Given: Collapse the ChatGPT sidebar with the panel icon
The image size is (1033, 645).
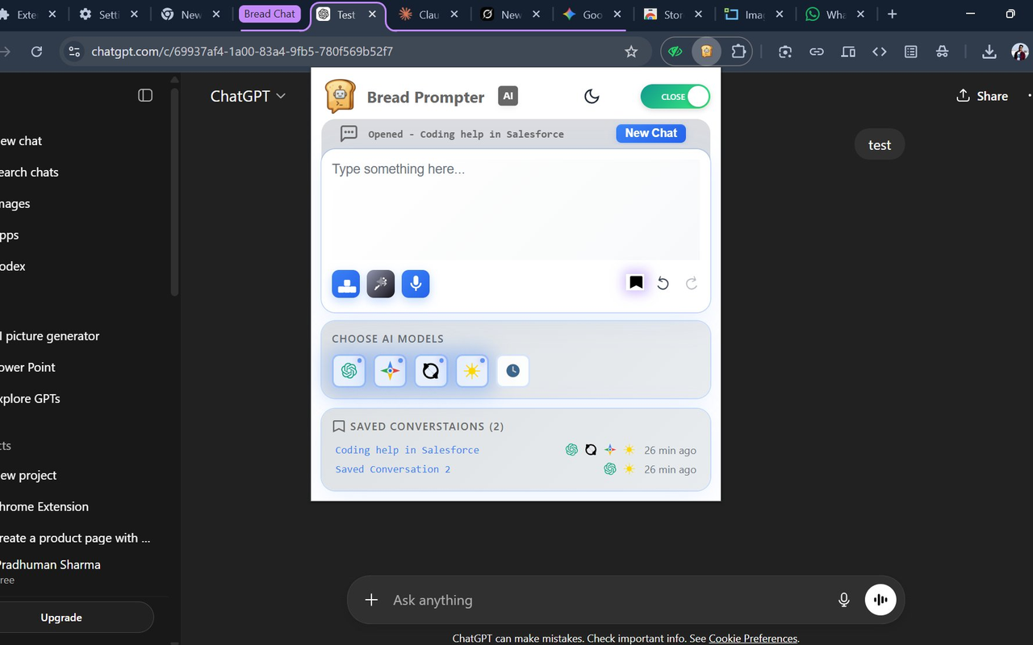Looking at the screenshot, I should click(145, 95).
